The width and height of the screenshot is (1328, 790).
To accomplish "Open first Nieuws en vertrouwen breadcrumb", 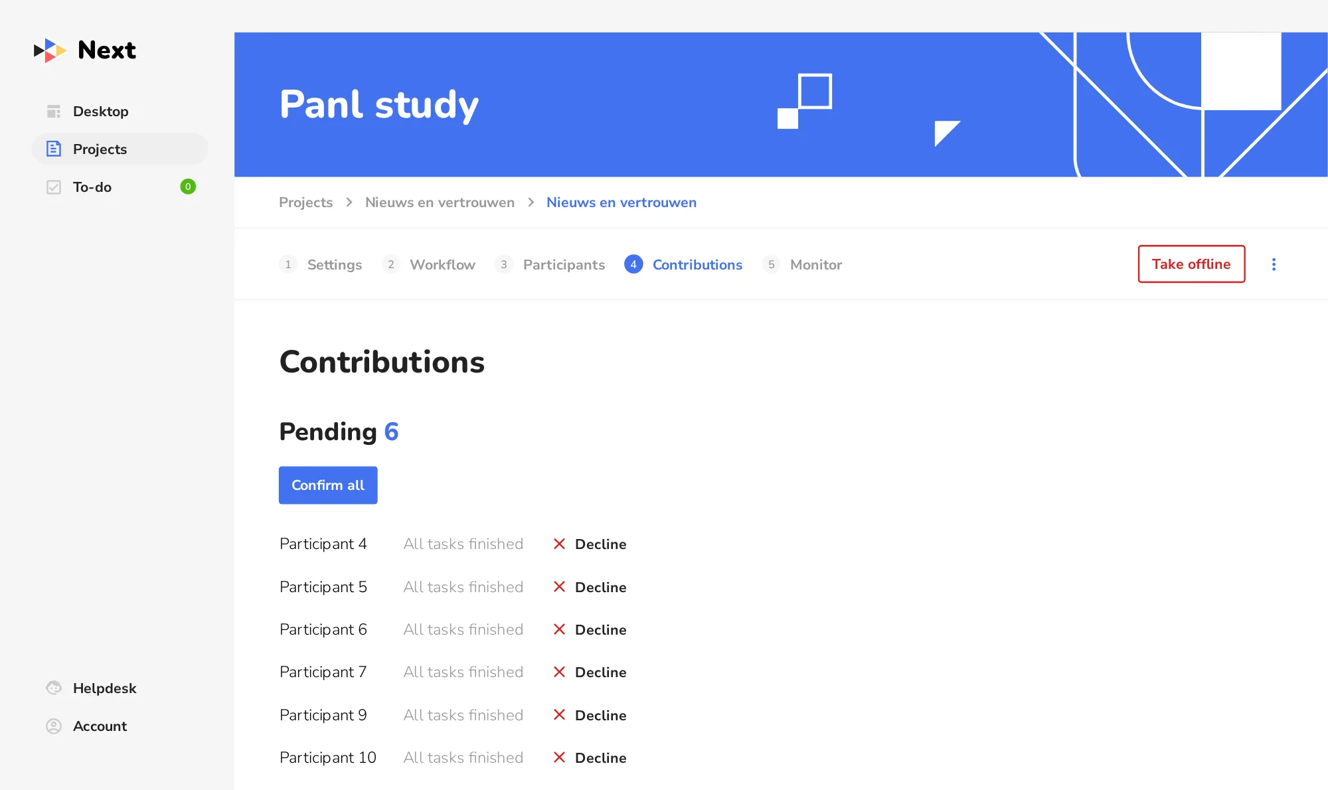I will coord(440,202).
